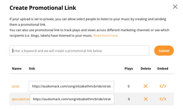Select the specialstrat URL text box
Viewport: 183px width, 110px height.
[x=72, y=99]
